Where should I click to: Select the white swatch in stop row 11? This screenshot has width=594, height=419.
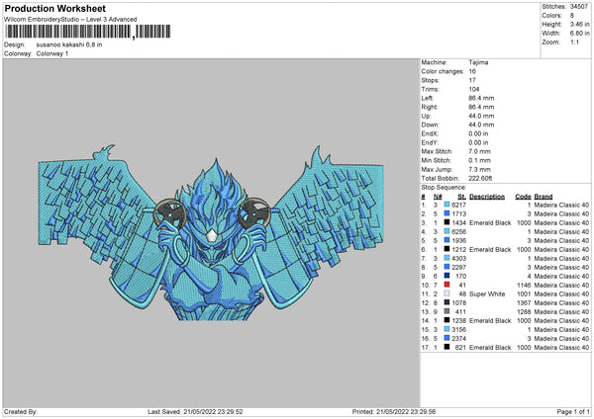pos(447,293)
